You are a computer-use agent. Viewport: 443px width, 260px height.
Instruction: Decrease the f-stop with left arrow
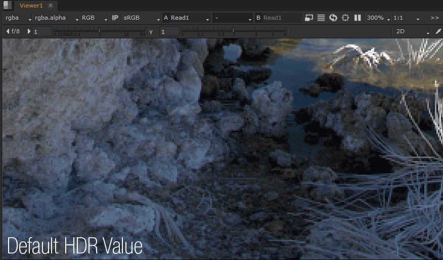click(x=7, y=31)
